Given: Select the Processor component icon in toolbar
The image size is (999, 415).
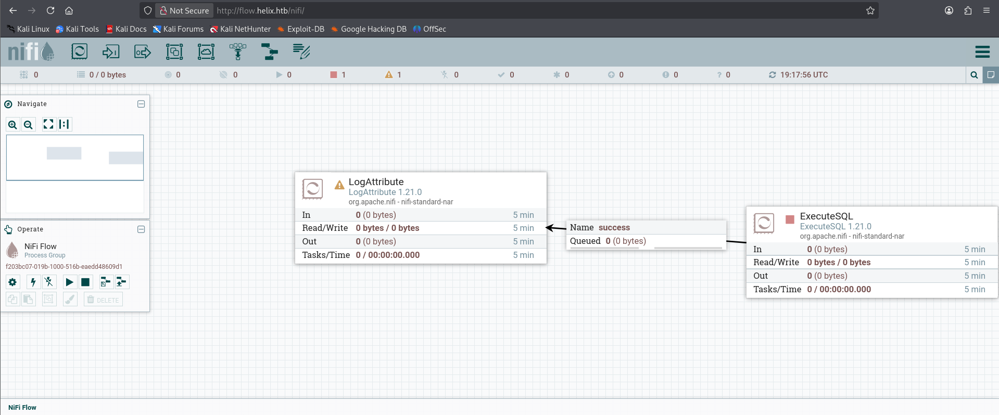Looking at the screenshot, I should click(79, 51).
